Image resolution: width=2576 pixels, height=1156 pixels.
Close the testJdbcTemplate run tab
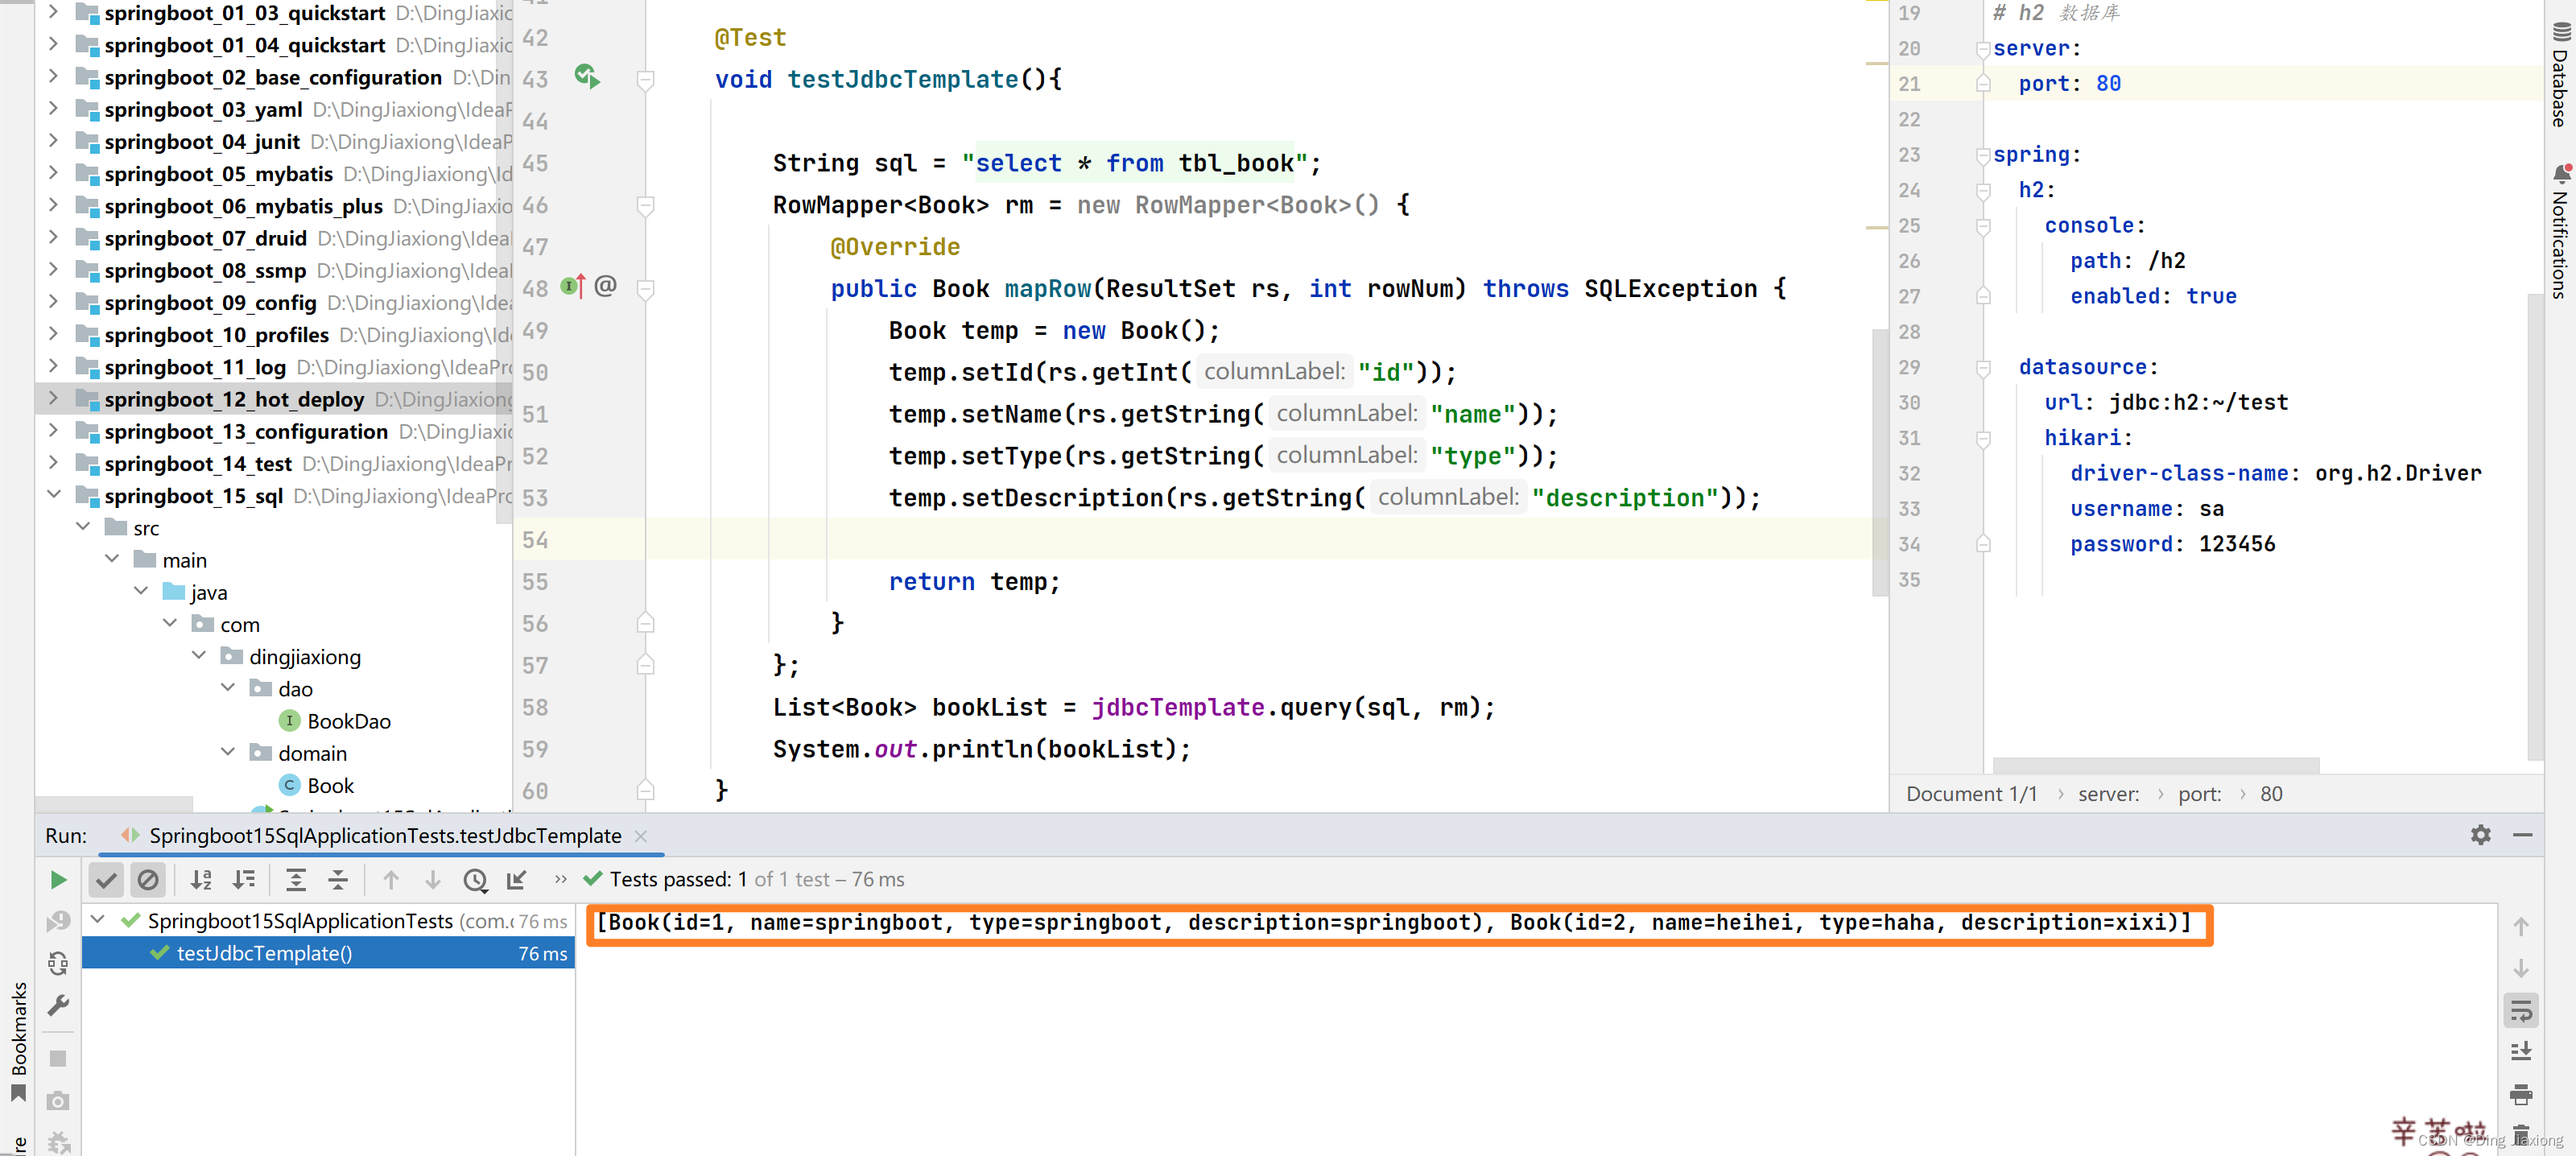(x=641, y=836)
